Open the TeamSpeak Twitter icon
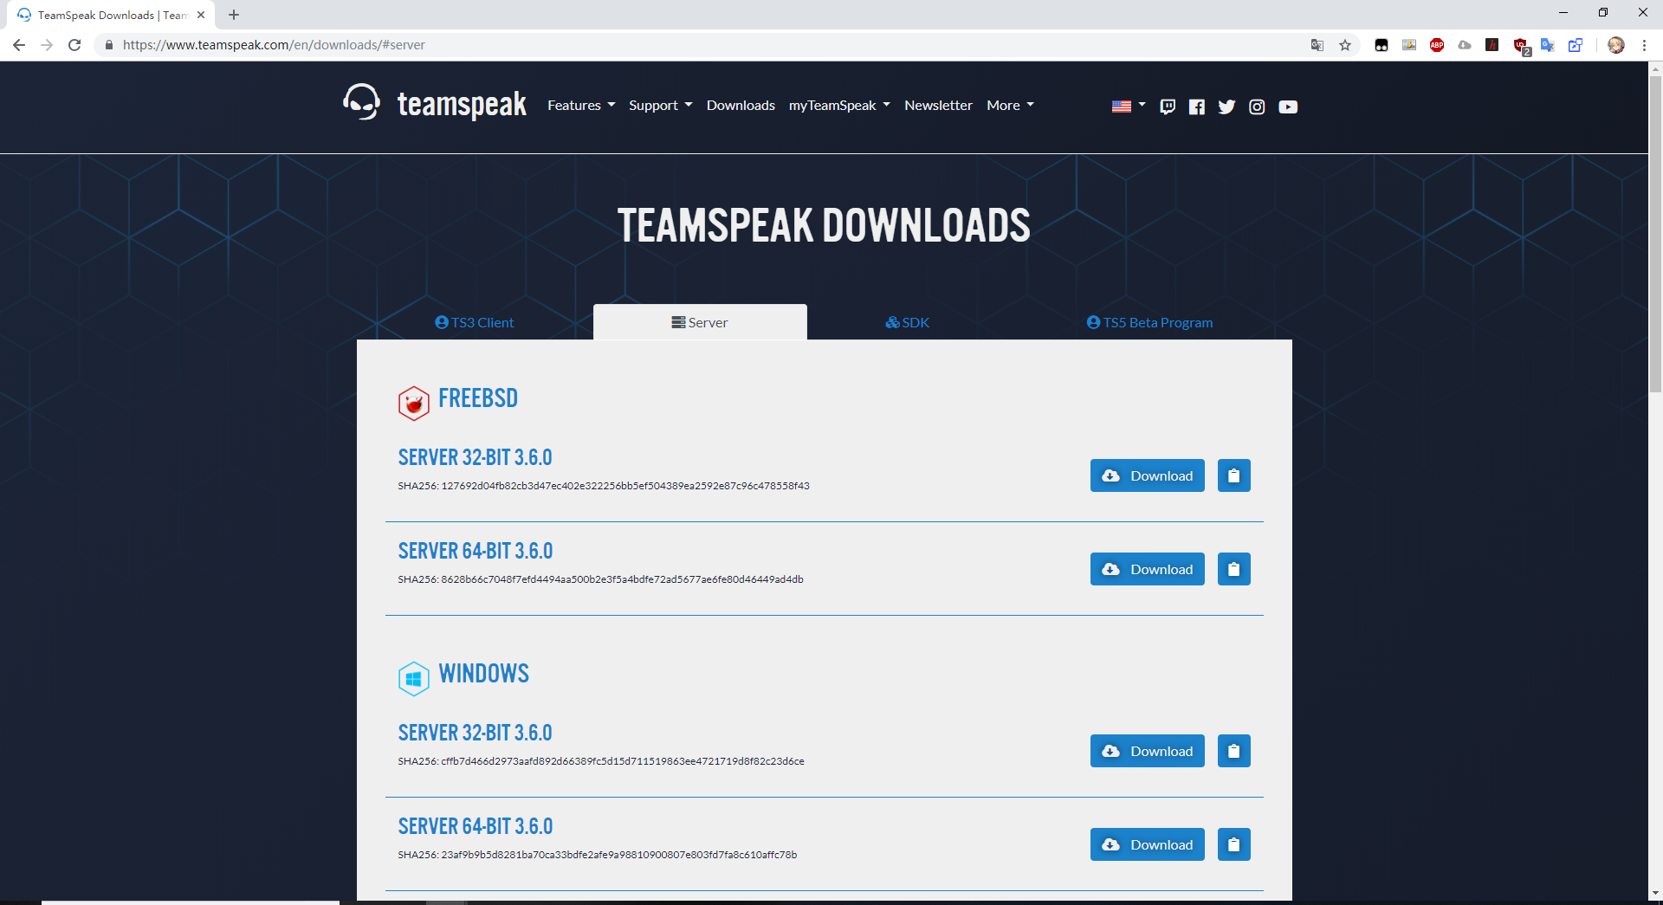 [x=1226, y=107]
